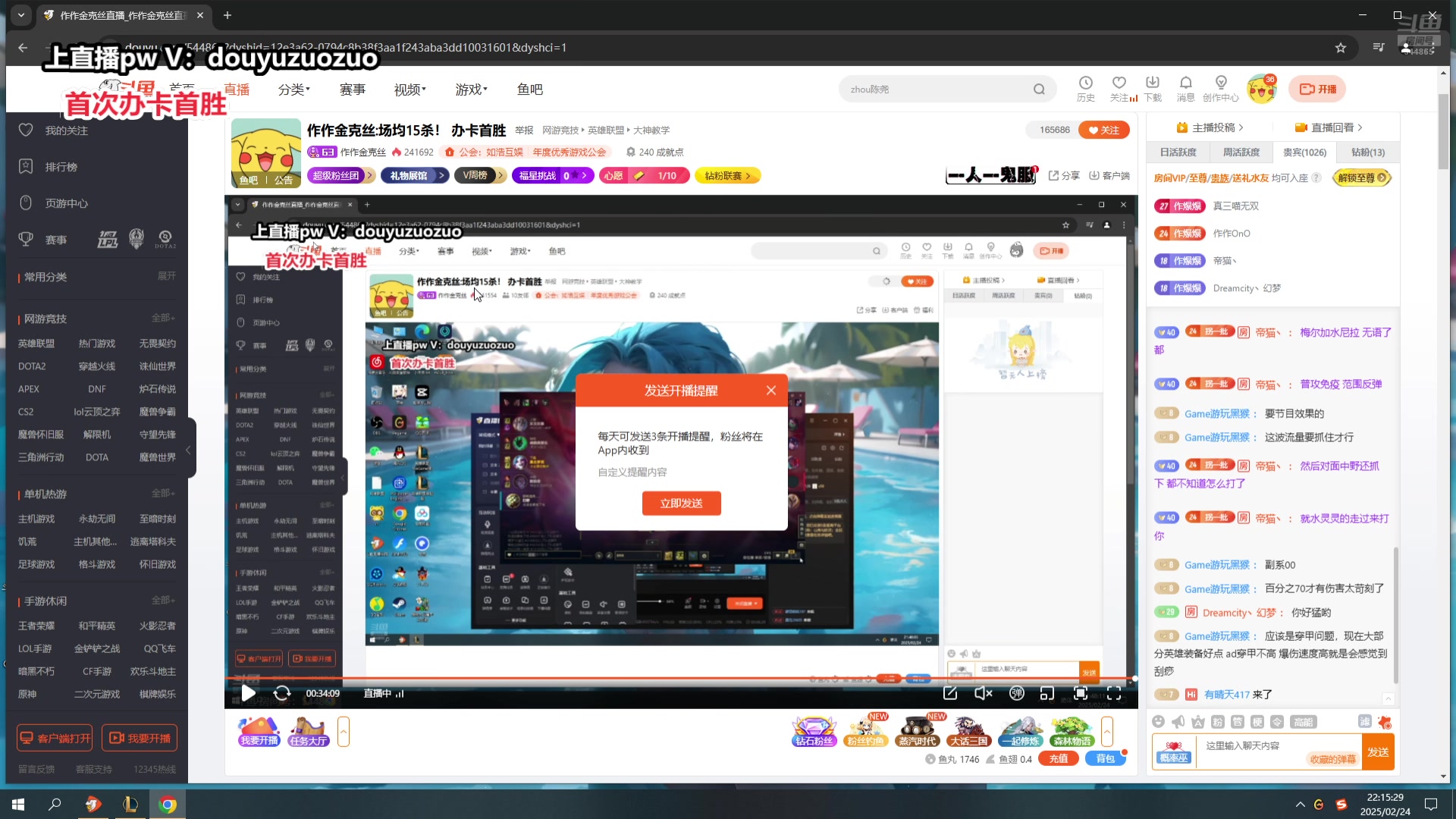The image size is (1456, 819).
Task: Toggle web page fullscreen mode
Action: coord(1081,693)
